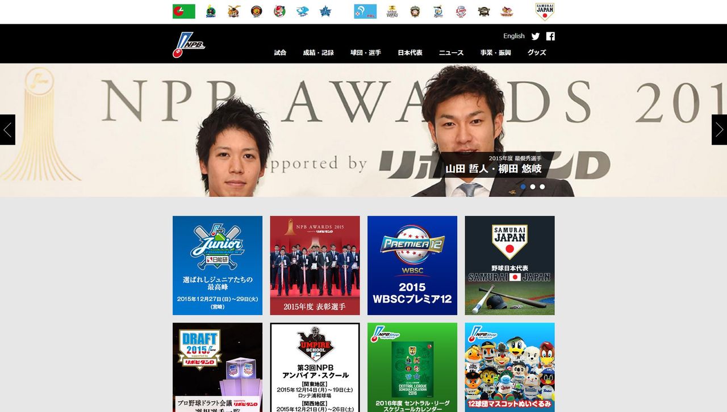The width and height of the screenshot is (727, 412).
Task: Open the 2015年度 表彰選手 tile
Action: [315, 265]
